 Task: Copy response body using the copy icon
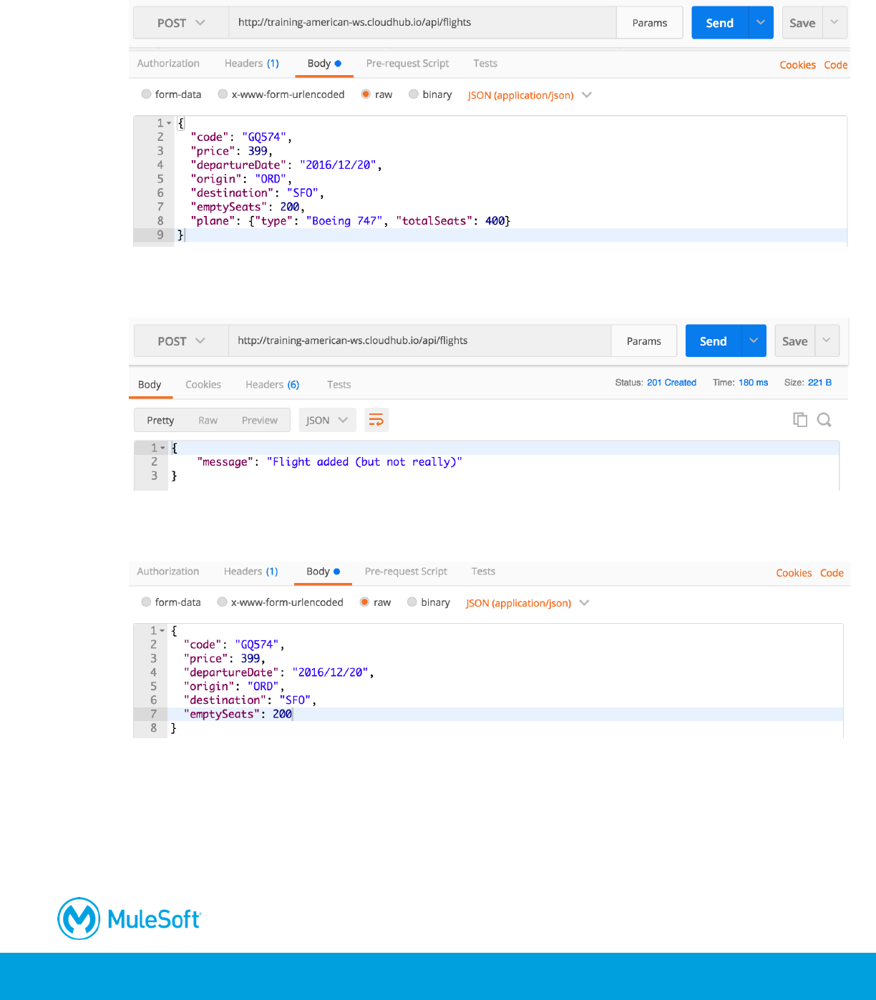[x=800, y=420]
